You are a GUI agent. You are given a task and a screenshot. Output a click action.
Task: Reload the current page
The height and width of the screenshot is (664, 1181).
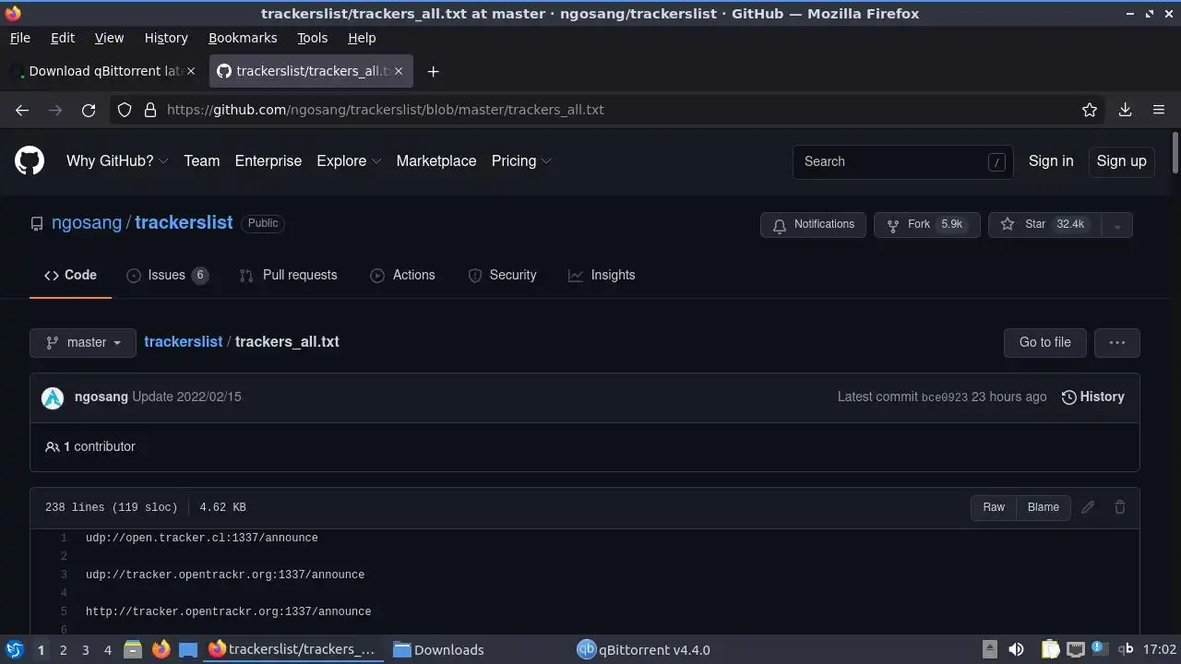[x=89, y=110]
